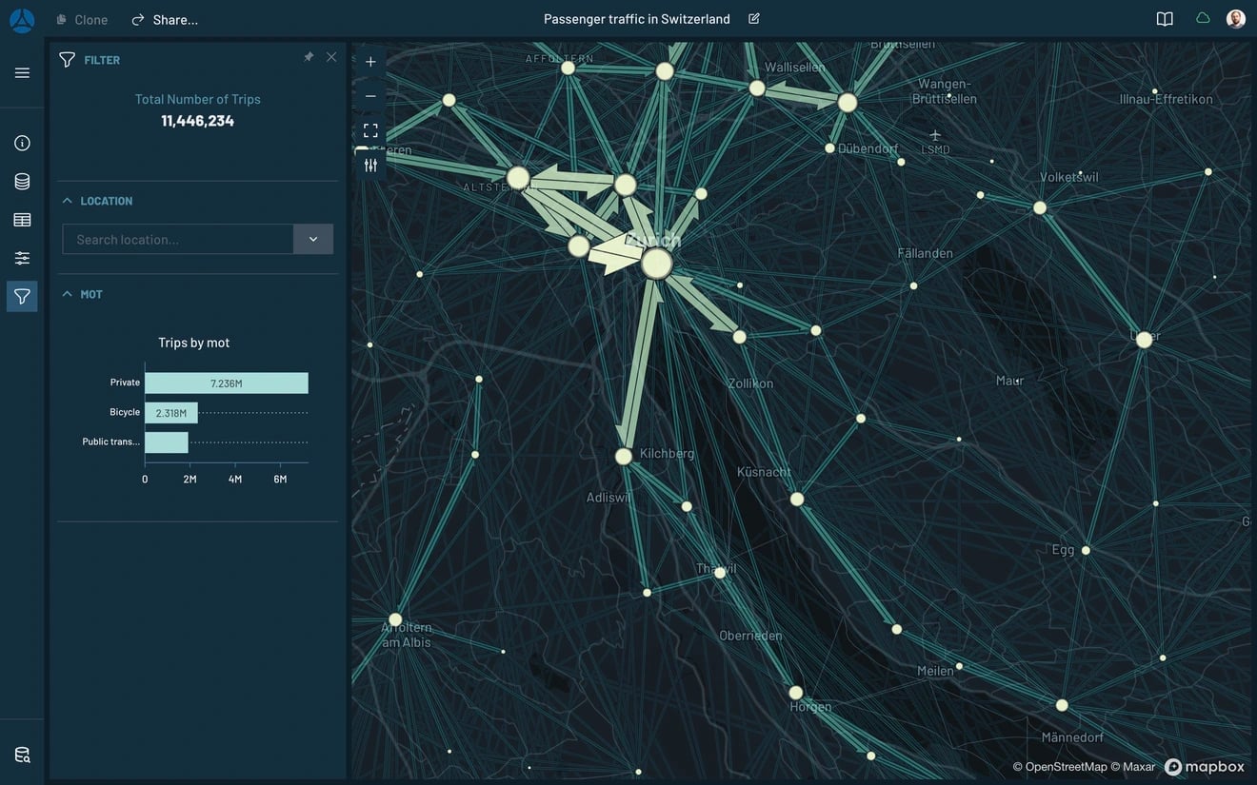
Task: Toggle the map layer controls button
Action: (370, 165)
